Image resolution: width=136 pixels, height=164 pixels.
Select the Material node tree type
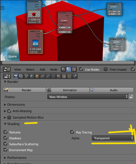(63, 69)
